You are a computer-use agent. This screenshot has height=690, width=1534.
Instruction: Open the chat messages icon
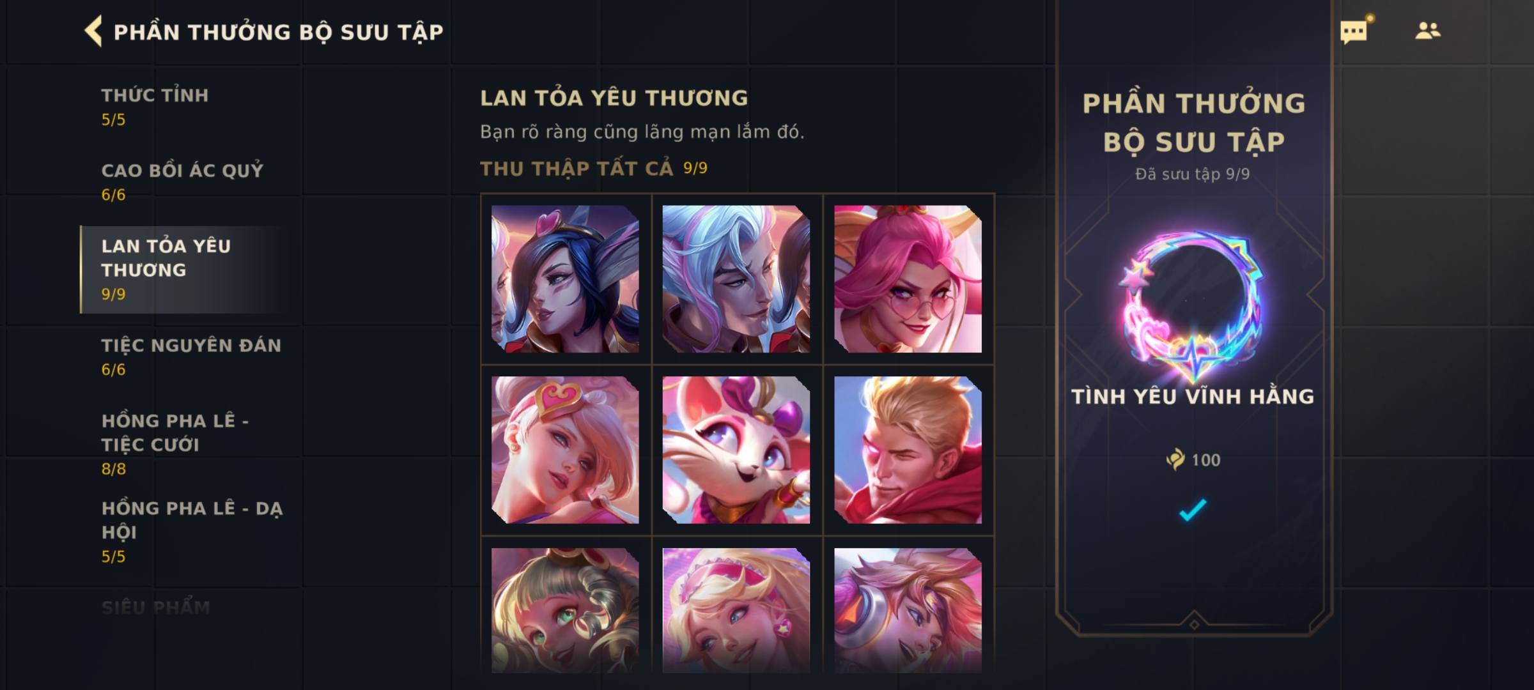[x=1354, y=31]
